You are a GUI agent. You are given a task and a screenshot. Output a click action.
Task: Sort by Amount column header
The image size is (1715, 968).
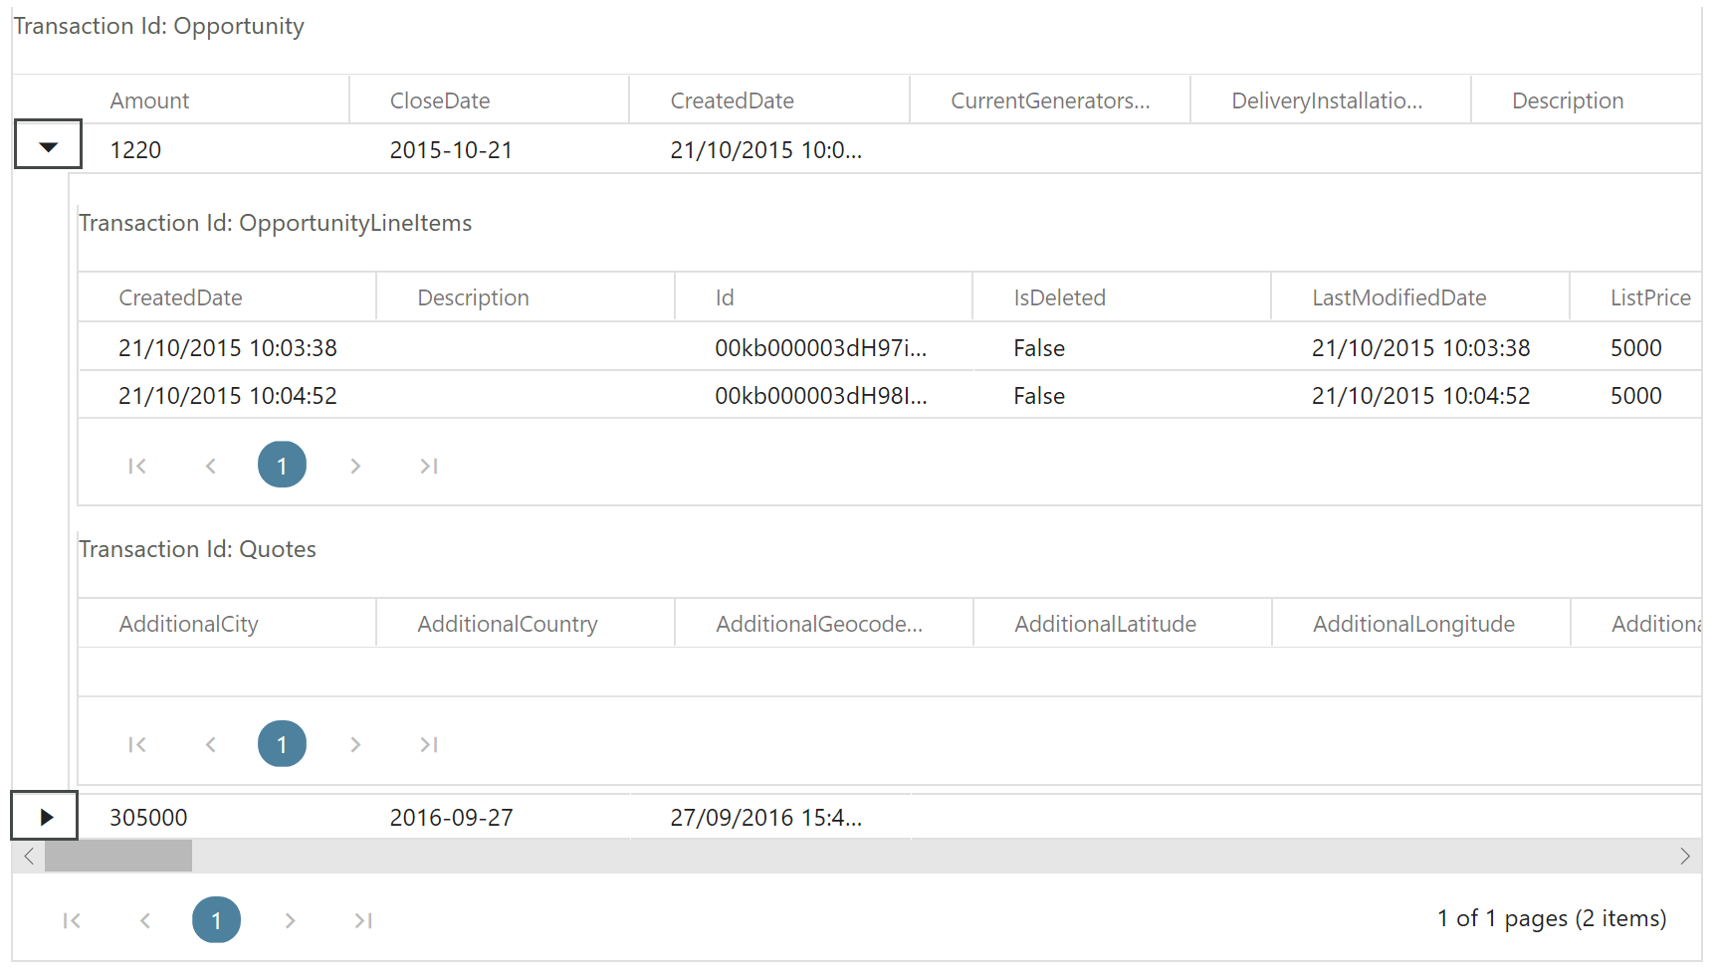(149, 100)
